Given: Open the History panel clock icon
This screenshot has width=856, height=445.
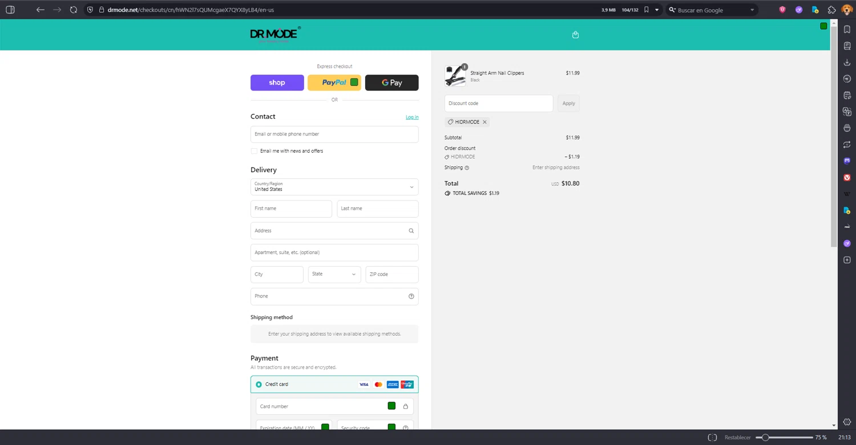Looking at the screenshot, I should click(847, 79).
